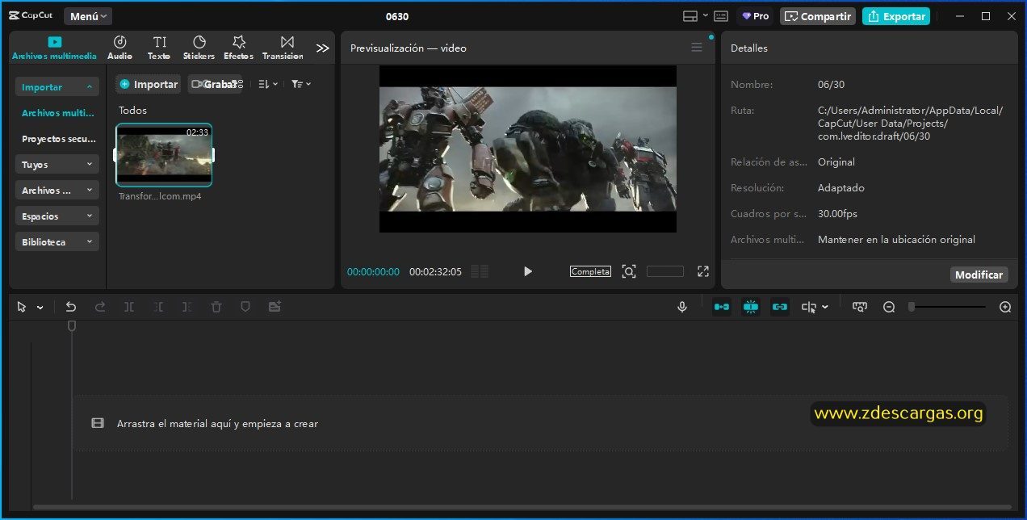The width and height of the screenshot is (1027, 520).
Task: Expand the Biblioteca section
Action: tap(57, 241)
